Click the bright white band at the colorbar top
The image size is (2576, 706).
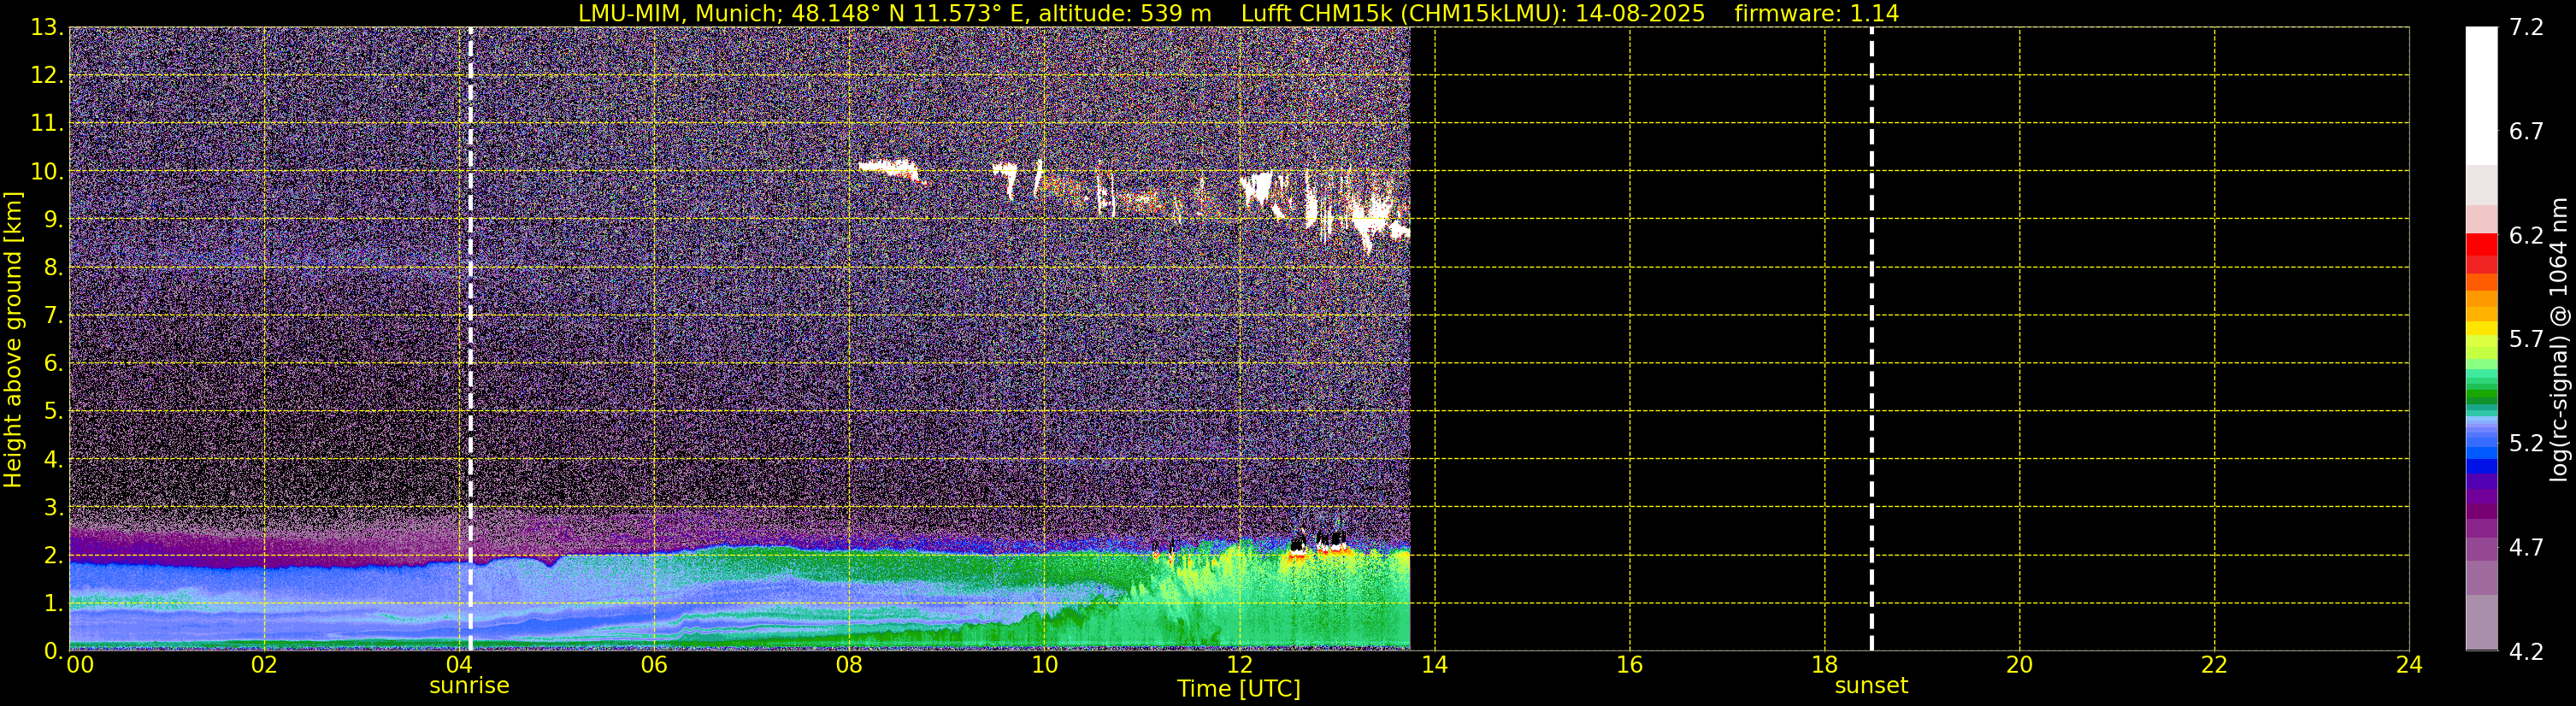pos(2481,95)
